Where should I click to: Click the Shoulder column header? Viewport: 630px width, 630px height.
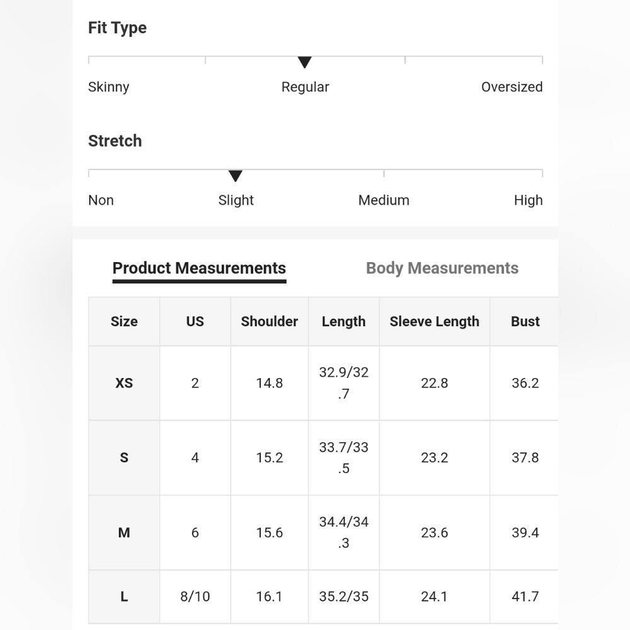pos(269,321)
